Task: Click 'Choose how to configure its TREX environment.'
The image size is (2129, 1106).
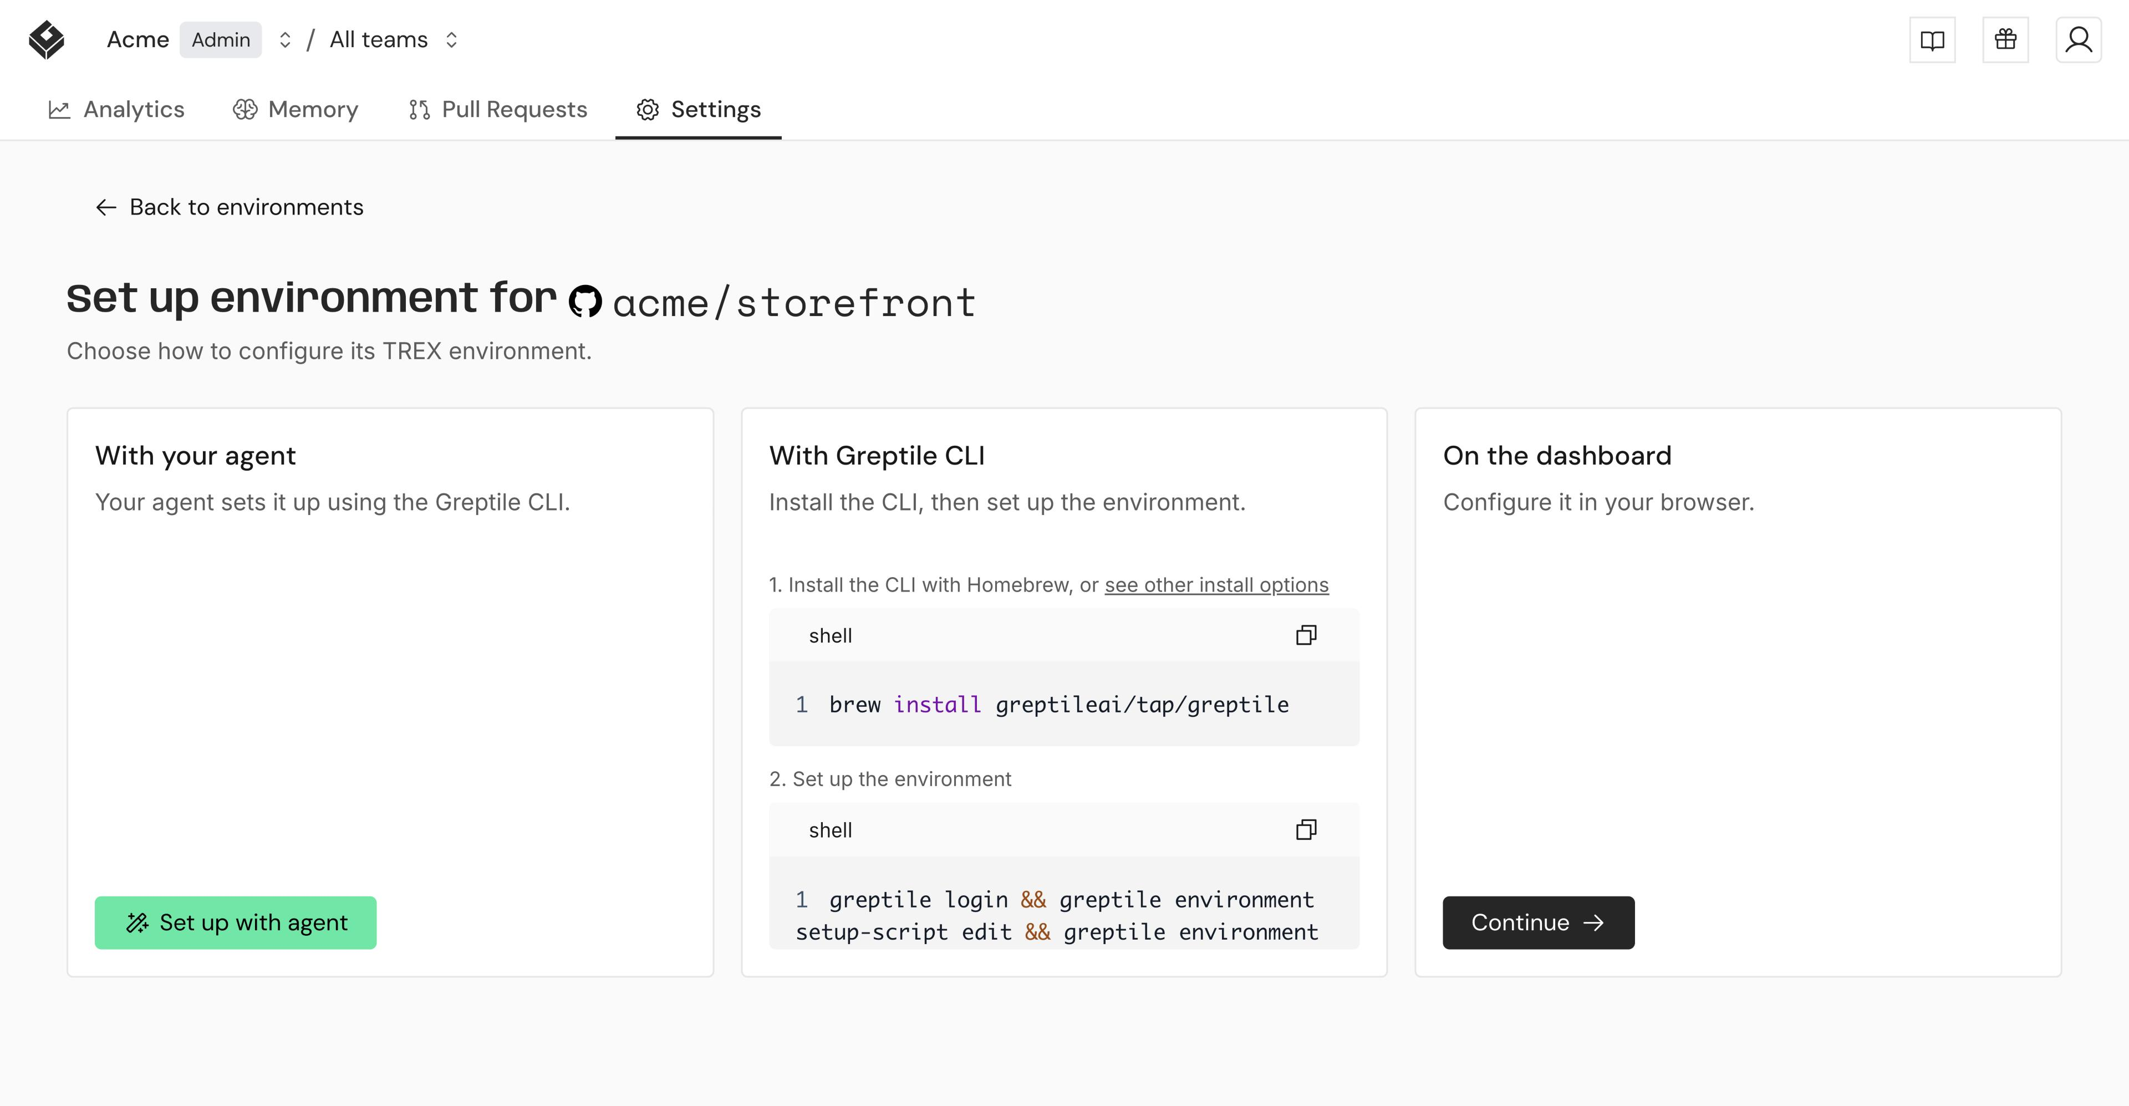Action: tap(329, 350)
